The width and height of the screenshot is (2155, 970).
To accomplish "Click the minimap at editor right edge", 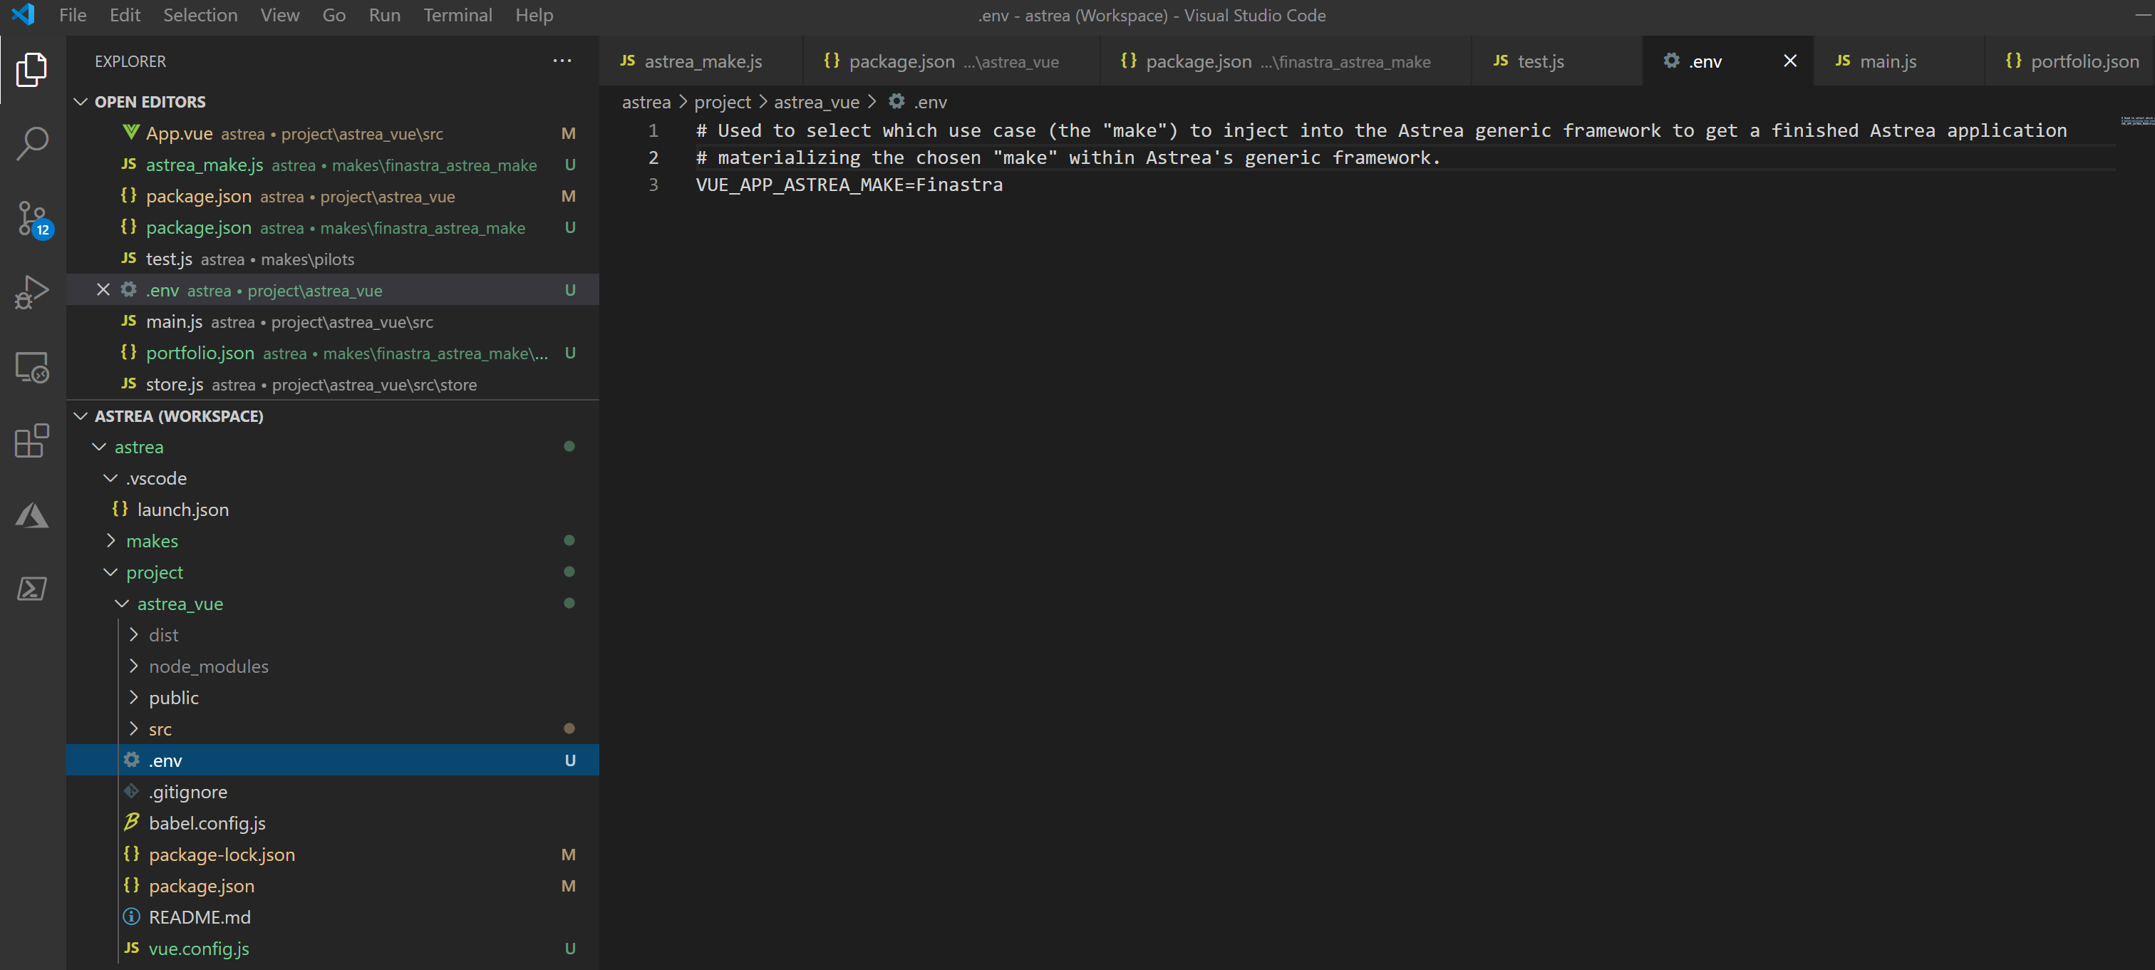I will pos(2136,122).
